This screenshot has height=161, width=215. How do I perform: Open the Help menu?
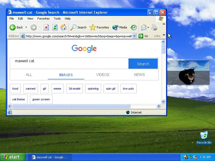68,19
